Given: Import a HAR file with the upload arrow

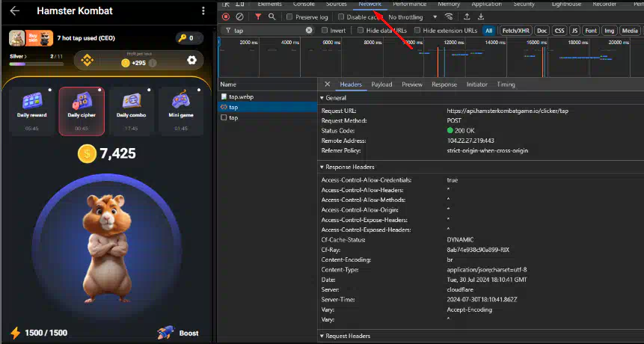Looking at the screenshot, I should [467, 17].
